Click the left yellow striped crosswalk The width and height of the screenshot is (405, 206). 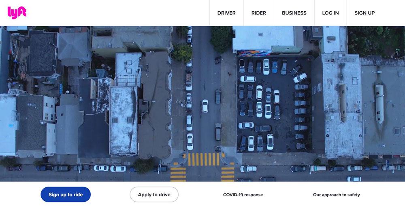(178, 174)
